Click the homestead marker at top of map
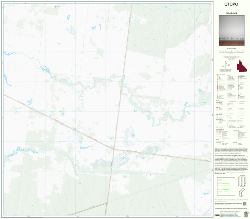 [x=56, y=7]
